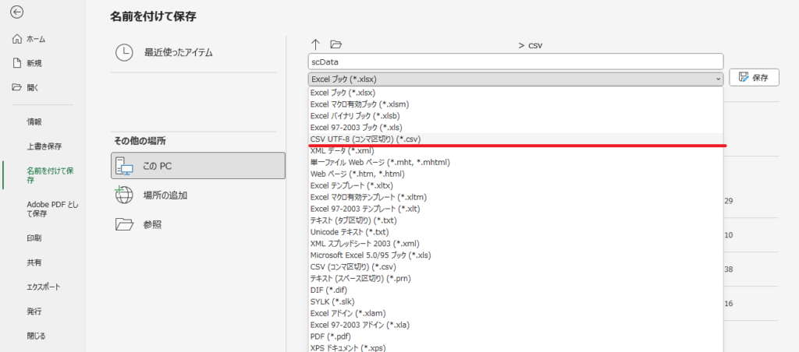Image resolution: width=799 pixels, height=352 pixels.
Task: Select Web ページ (*.htm, *.html)
Action: [x=516, y=174]
